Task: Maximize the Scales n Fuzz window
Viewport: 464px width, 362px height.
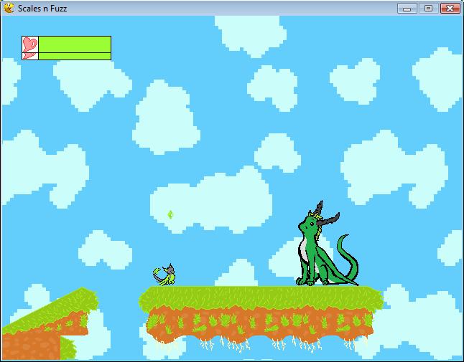Action: coord(428,9)
